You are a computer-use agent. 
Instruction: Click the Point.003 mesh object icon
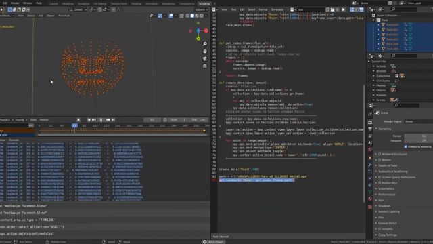point(384,39)
